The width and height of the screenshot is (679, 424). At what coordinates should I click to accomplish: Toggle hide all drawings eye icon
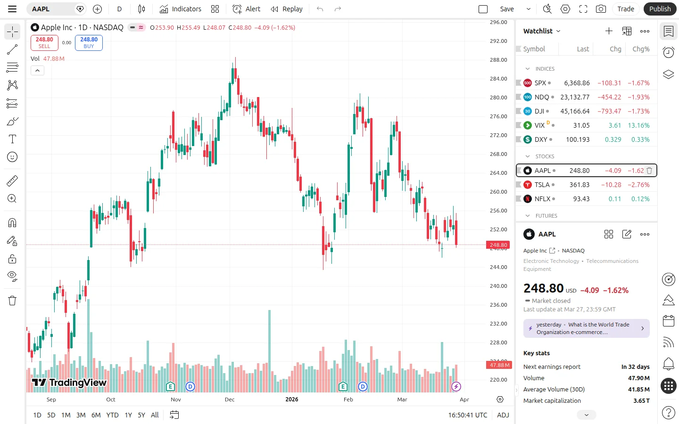(x=12, y=276)
